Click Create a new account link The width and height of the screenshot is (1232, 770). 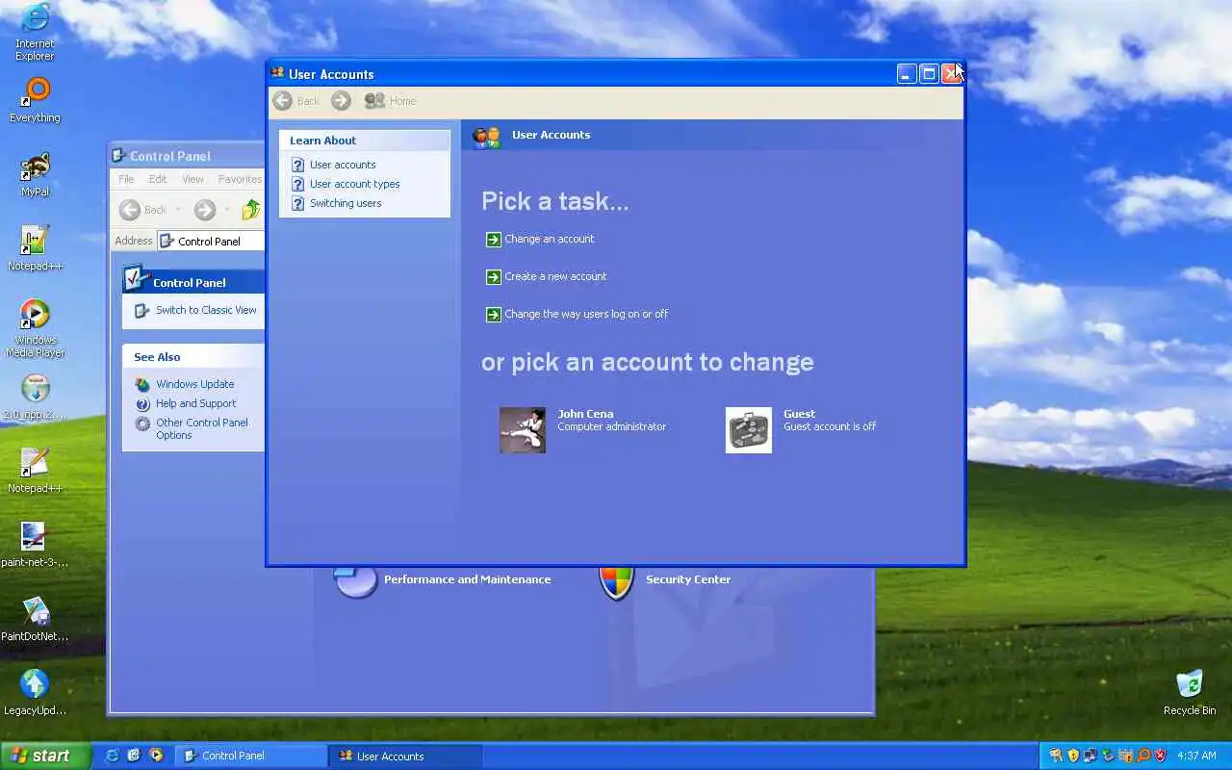tap(555, 276)
